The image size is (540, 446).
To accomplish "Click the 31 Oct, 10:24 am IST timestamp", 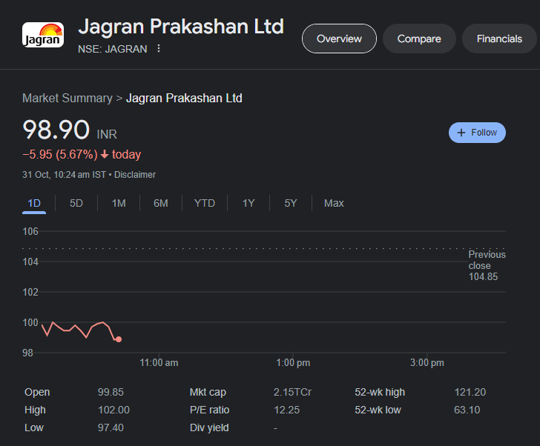I will [64, 175].
